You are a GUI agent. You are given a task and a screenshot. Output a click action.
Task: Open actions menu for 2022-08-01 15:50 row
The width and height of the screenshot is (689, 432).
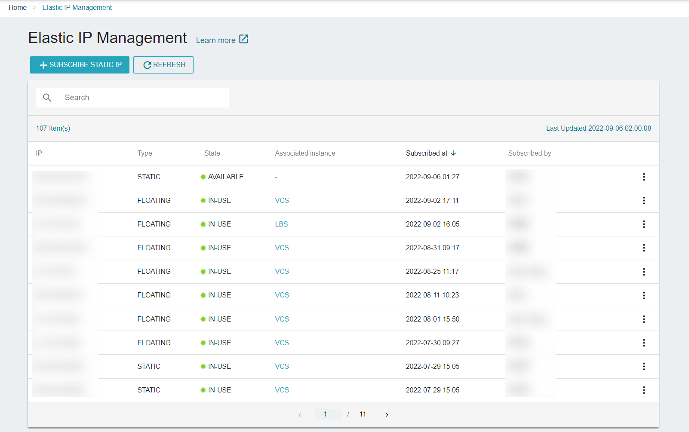click(x=644, y=319)
